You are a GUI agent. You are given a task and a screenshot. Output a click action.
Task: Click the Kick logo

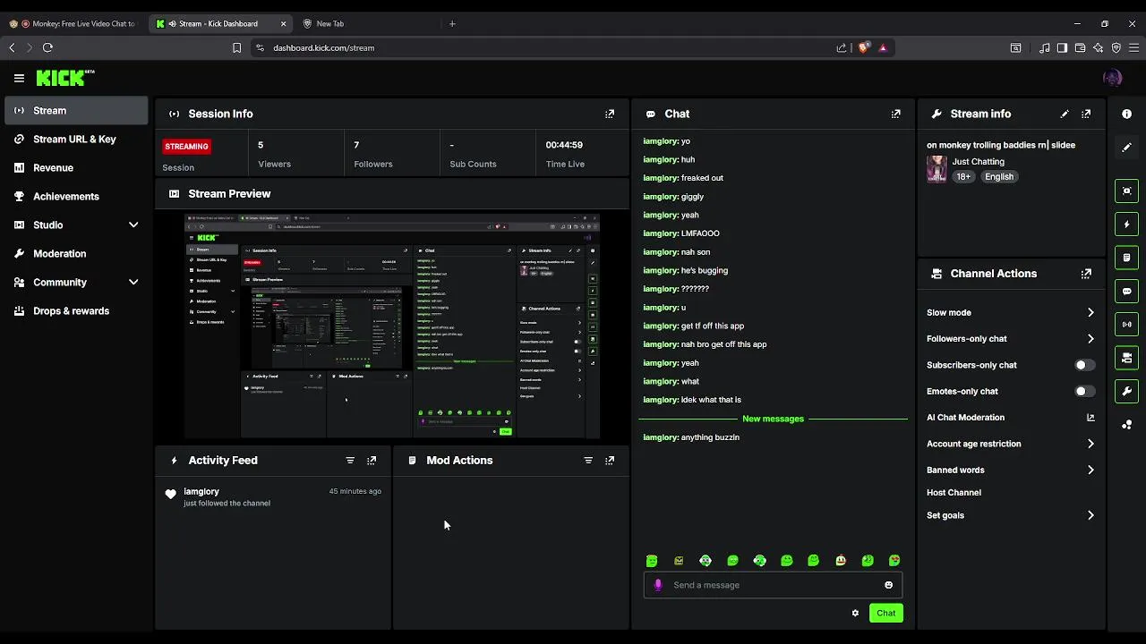64,79
